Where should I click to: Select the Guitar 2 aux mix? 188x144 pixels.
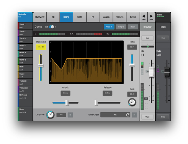pyautogui.click(x=25, y=61)
